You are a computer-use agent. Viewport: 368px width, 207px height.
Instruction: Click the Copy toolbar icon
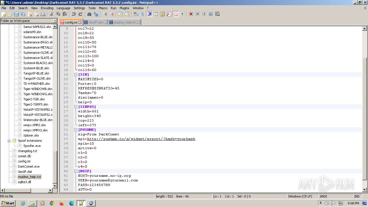click(58, 14)
